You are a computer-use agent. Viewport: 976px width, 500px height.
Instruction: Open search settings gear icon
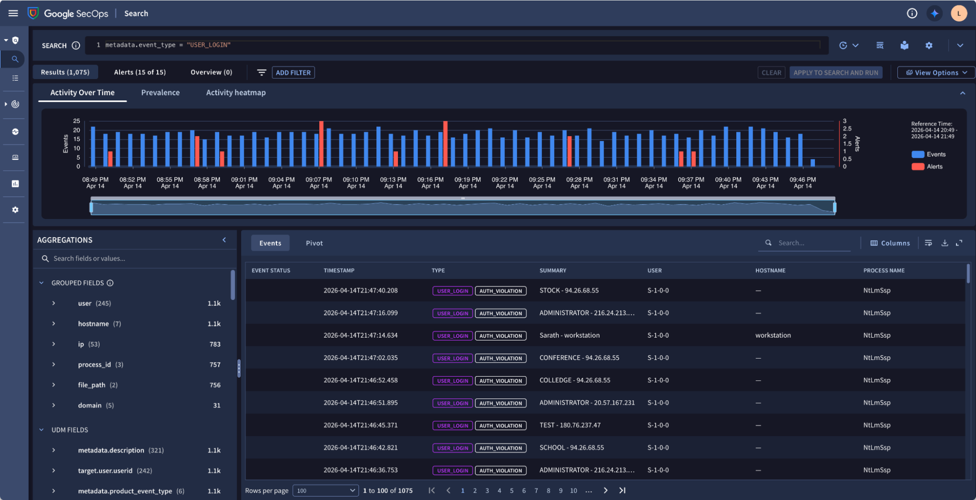pyautogui.click(x=929, y=45)
